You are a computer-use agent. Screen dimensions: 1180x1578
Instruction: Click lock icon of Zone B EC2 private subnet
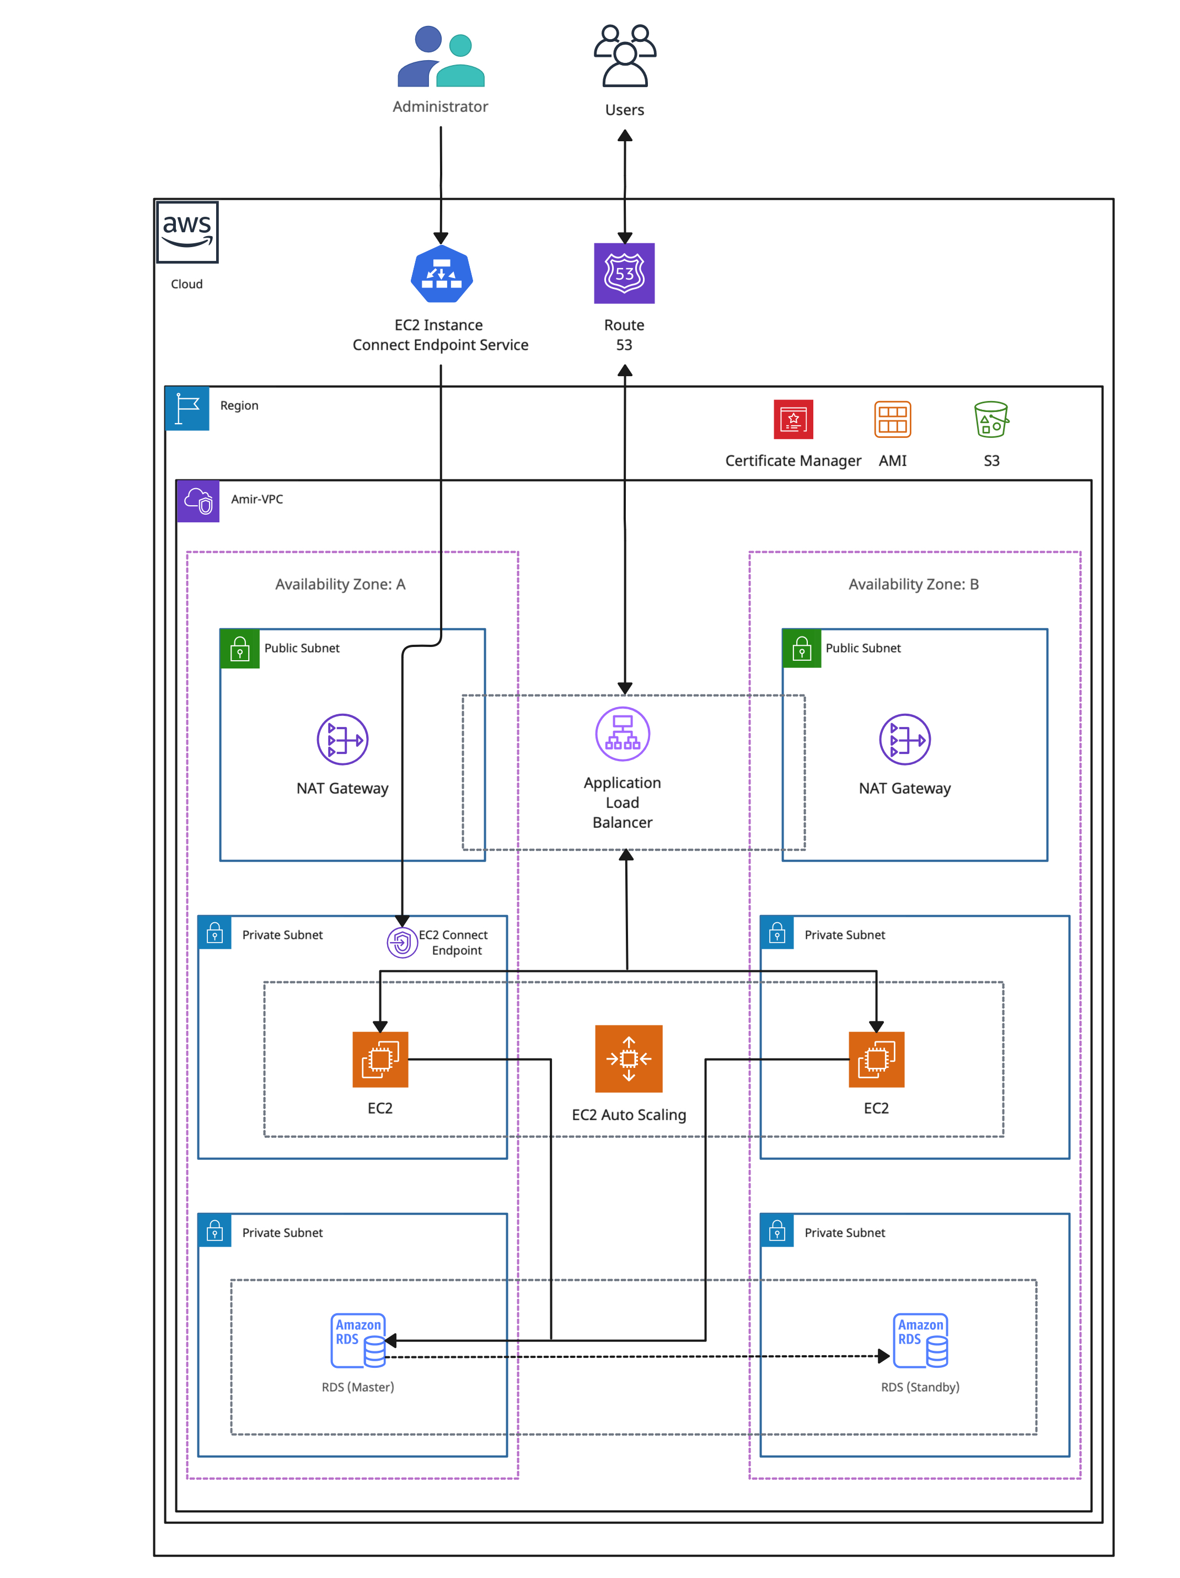point(777,933)
